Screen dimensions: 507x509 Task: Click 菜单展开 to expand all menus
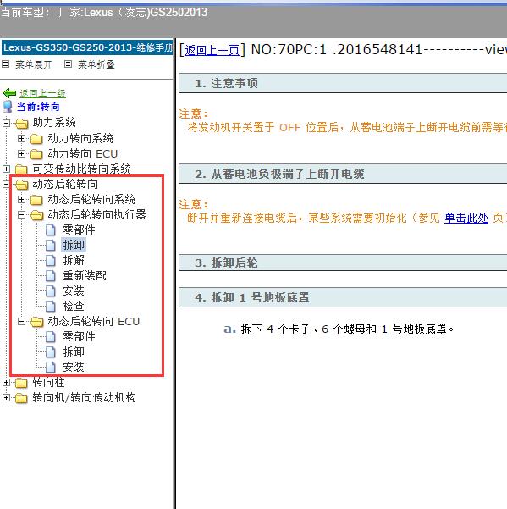point(33,64)
